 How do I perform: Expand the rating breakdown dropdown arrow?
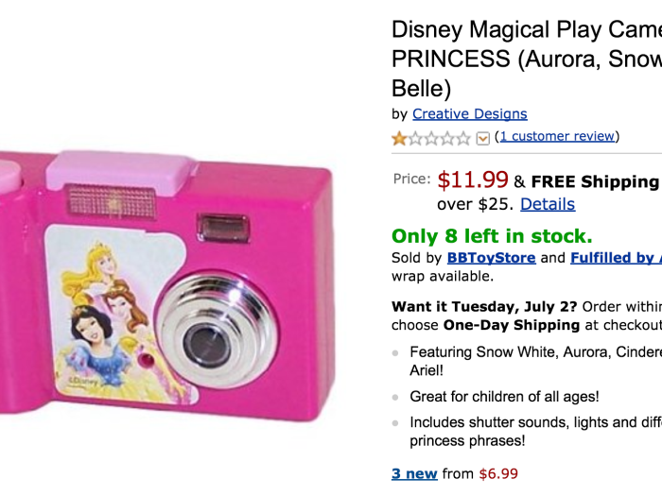click(483, 139)
